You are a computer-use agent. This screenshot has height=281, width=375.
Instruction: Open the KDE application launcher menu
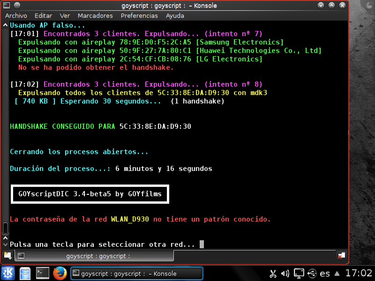pos(7,274)
